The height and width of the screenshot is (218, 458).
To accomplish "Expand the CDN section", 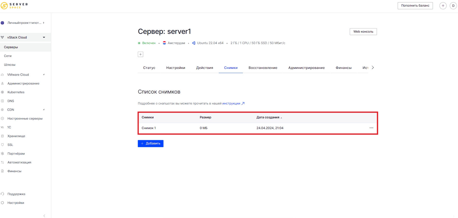I will (44, 110).
